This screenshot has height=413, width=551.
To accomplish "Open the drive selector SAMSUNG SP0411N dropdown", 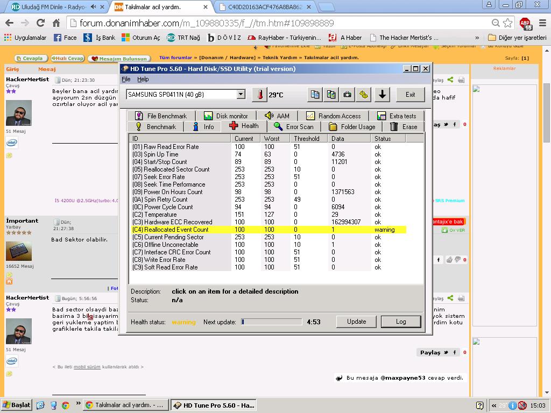I will [x=241, y=94].
